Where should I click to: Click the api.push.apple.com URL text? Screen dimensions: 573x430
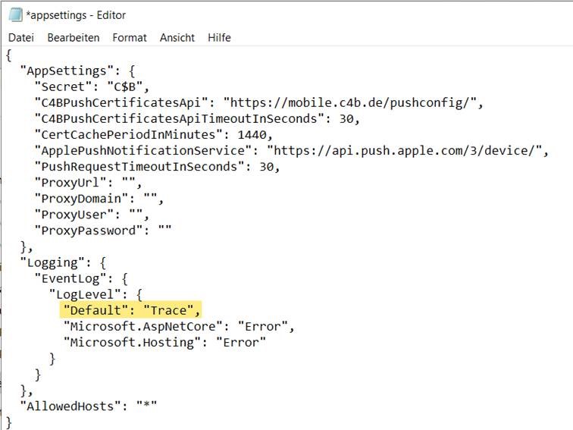[404, 151]
